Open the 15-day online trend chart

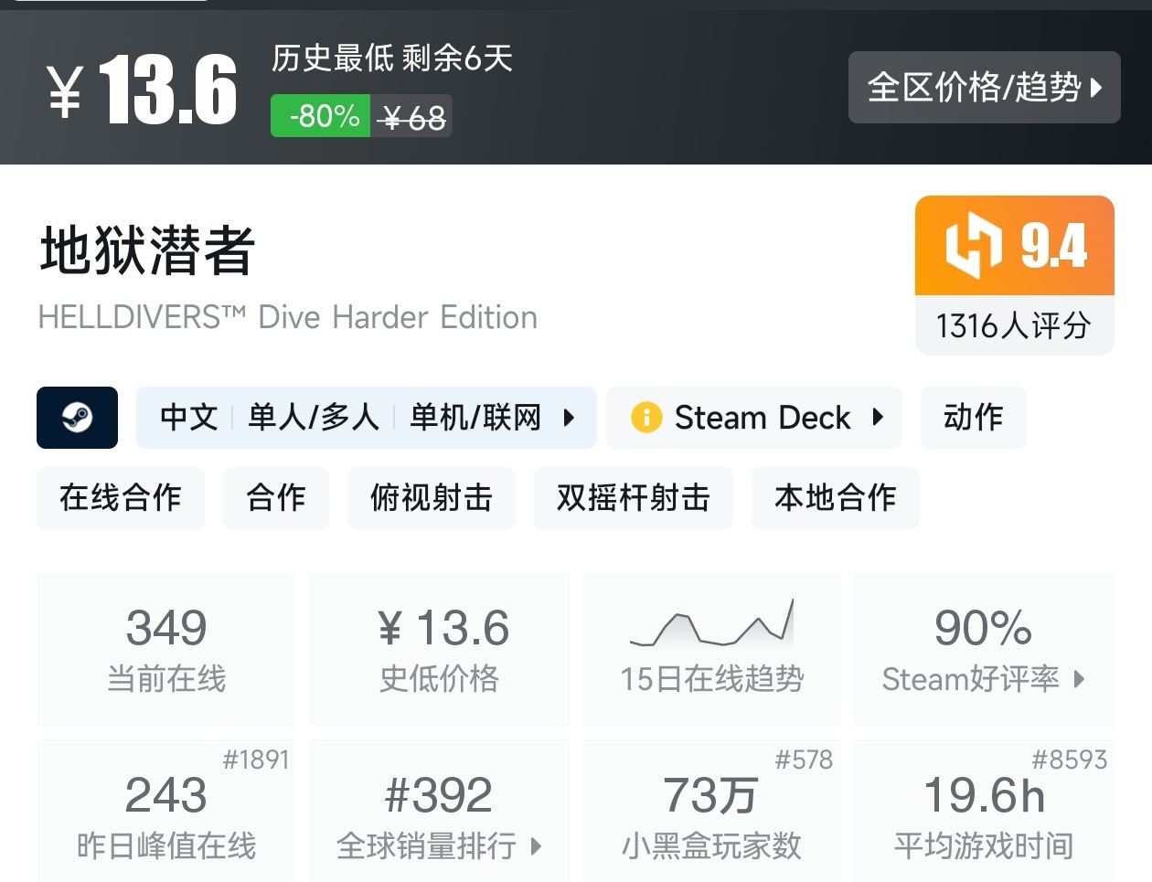(711, 623)
